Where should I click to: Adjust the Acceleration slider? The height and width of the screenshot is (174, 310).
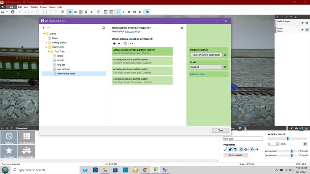(x=292, y=151)
